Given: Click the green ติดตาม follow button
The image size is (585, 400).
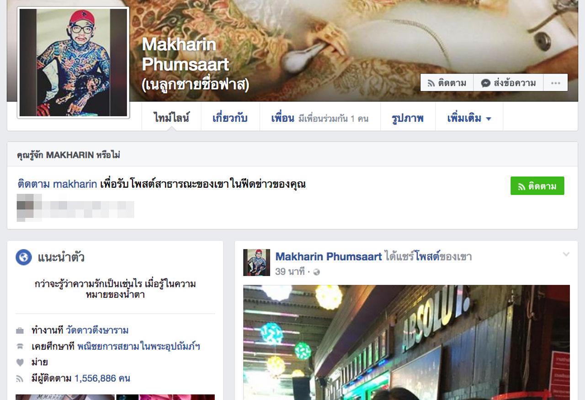Looking at the screenshot, I should (537, 186).
